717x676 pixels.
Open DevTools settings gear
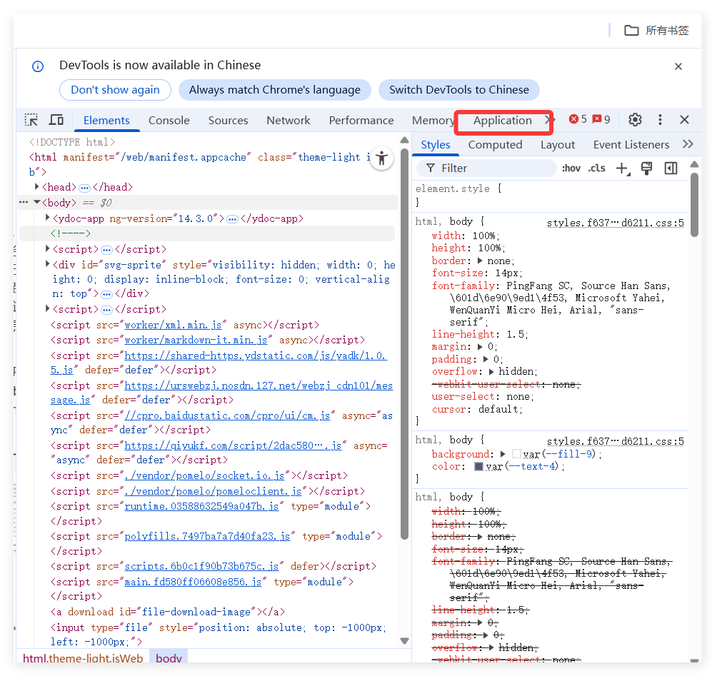(635, 120)
